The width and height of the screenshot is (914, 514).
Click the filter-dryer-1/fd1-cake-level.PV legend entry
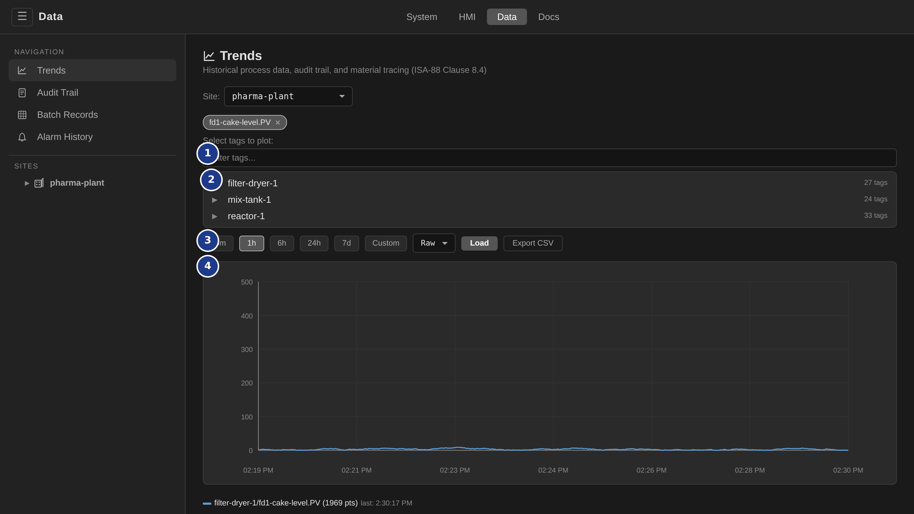point(286,503)
